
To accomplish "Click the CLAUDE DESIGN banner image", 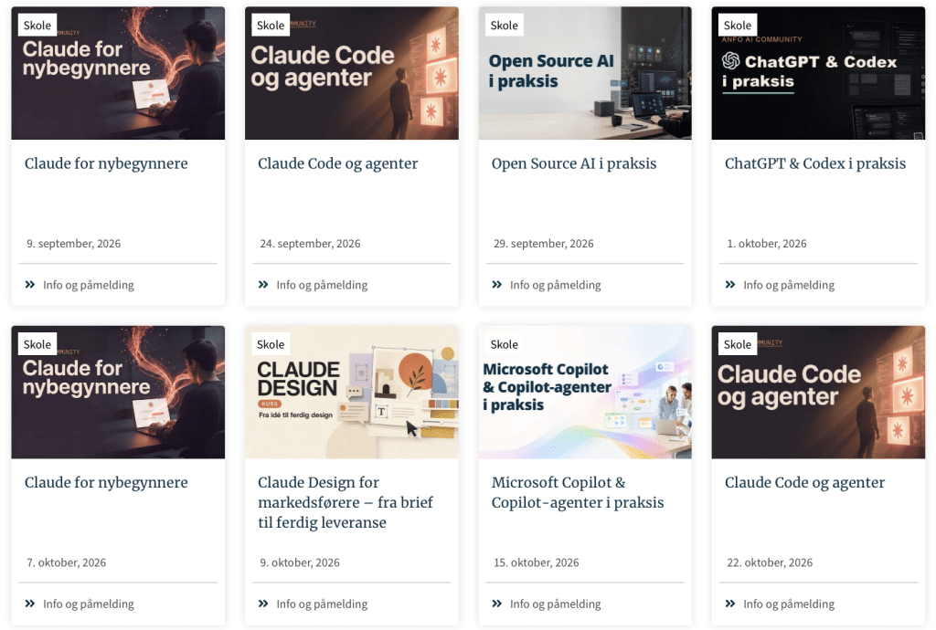I will (x=352, y=393).
